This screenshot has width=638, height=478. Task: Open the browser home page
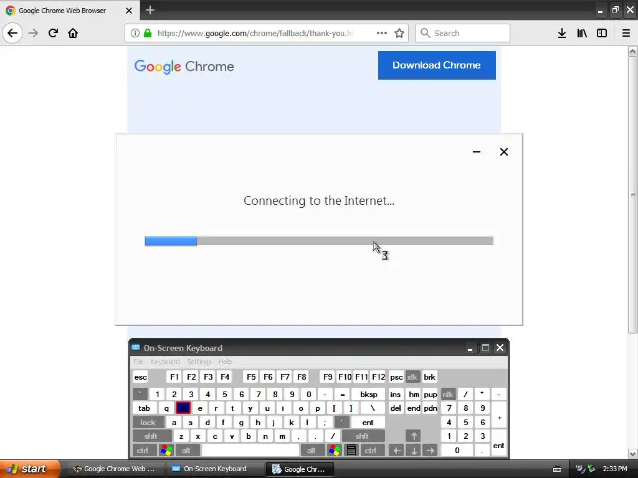point(73,33)
